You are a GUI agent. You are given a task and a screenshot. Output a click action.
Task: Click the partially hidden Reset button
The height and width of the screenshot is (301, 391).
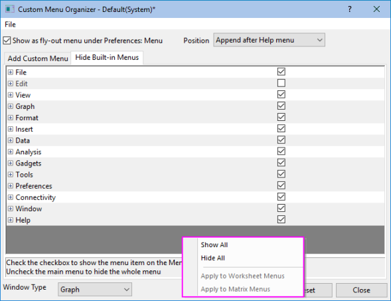click(318, 290)
